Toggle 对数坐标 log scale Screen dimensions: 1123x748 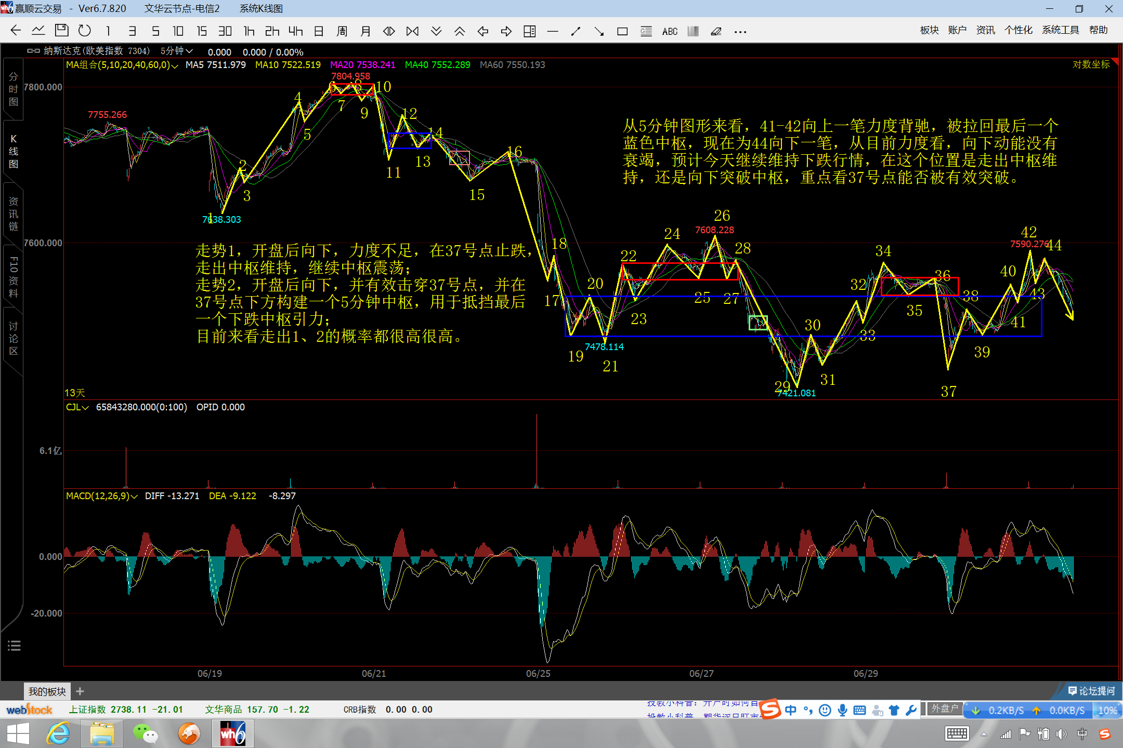click(x=1091, y=64)
